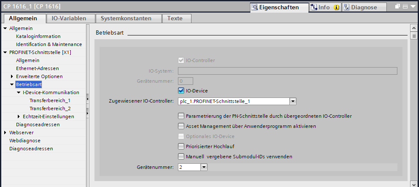The height and width of the screenshot is (187, 419).
Task: Open the Eigenschaften tab
Action: pyautogui.click(x=279, y=7)
